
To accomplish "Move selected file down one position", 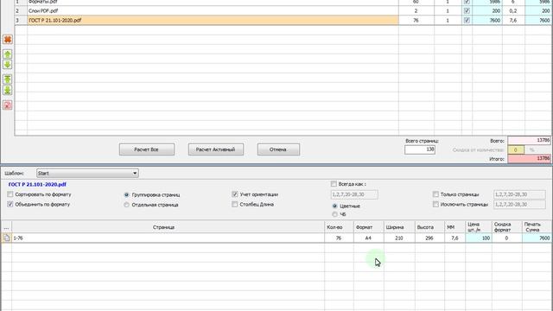I will tap(8, 65).
